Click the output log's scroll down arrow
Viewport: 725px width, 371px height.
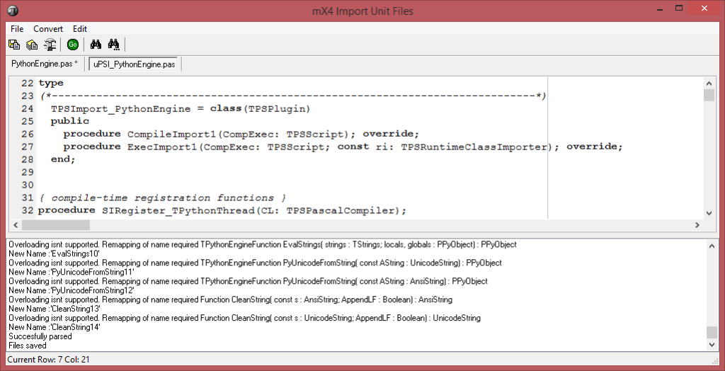pos(711,345)
